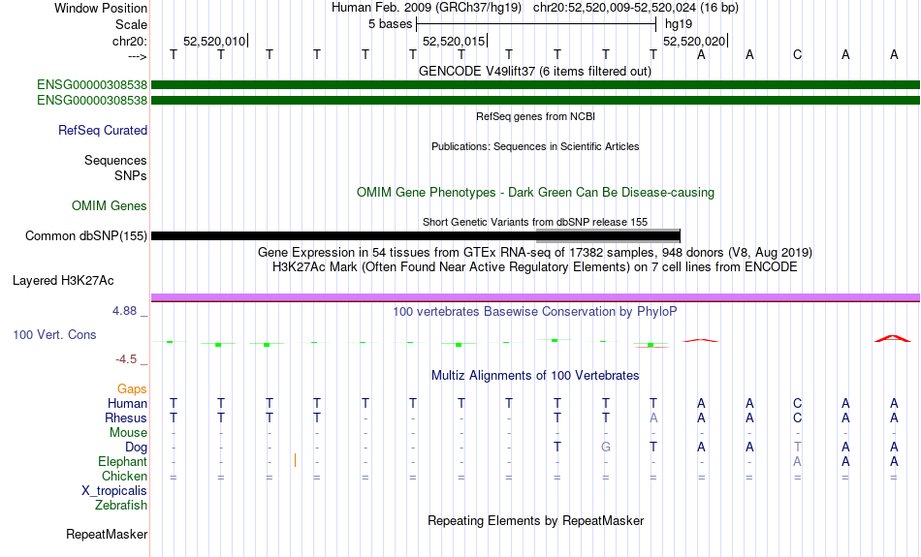Open Repeating Elements by RepeatMasker title
921x557 pixels.
(x=535, y=520)
